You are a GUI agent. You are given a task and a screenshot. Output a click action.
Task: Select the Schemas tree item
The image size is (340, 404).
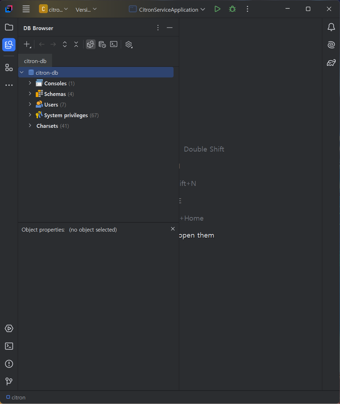(55, 94)
